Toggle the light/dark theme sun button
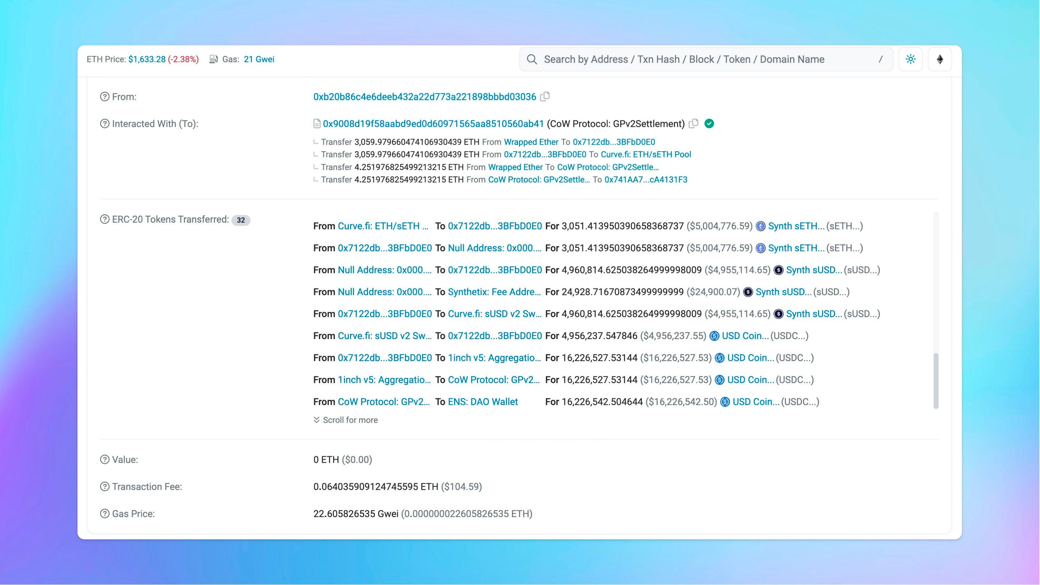Viewport: 1040px width, 585px height. pos(911,59)
